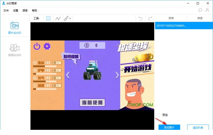Click the 清空列表 button
Image resolution: width=213 pixels, height=135 pixels.
198,127
